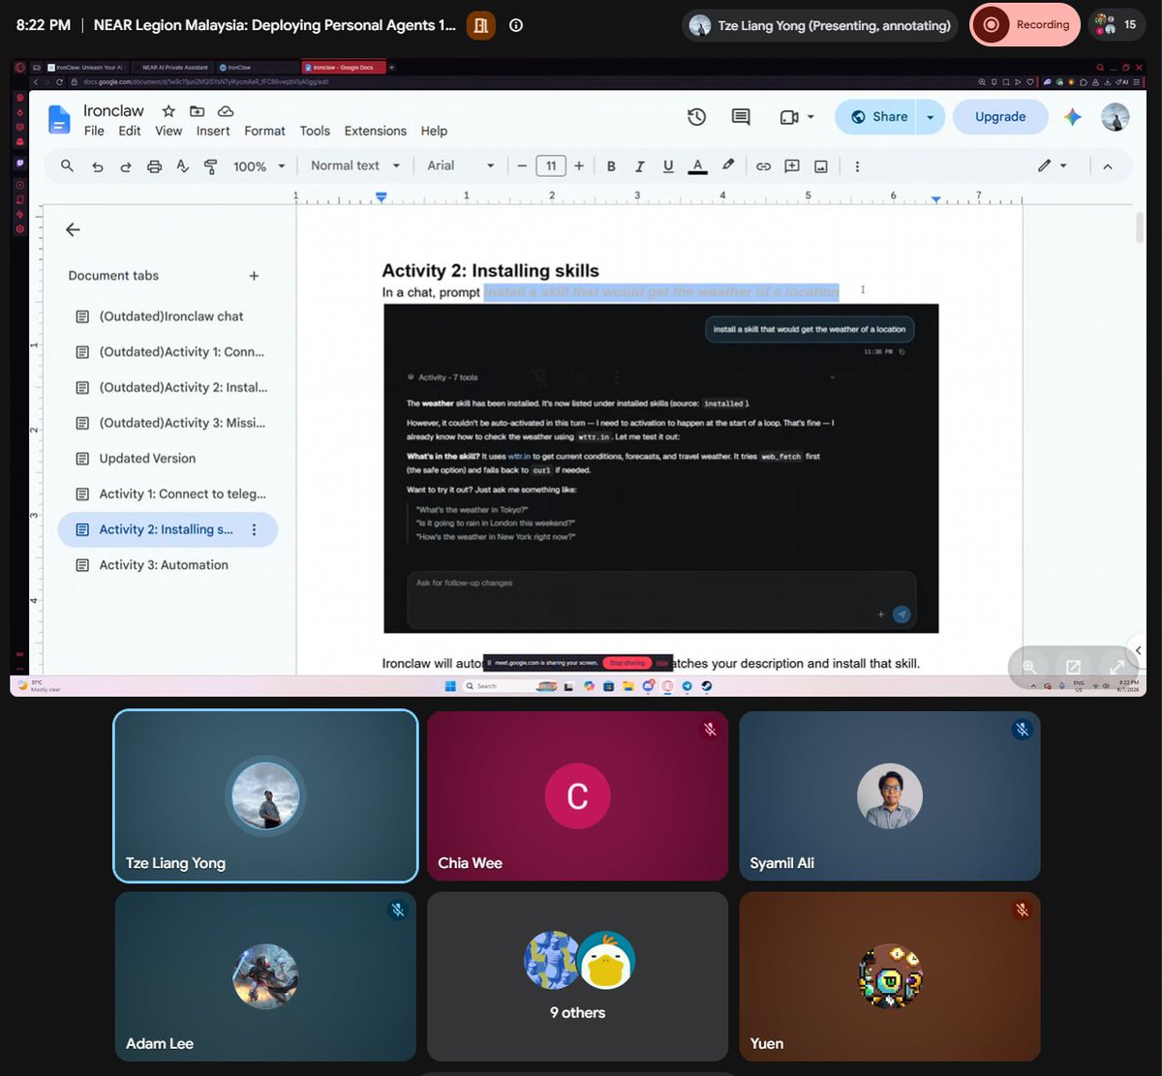Click the font size field showing 11

click(551, 166)
